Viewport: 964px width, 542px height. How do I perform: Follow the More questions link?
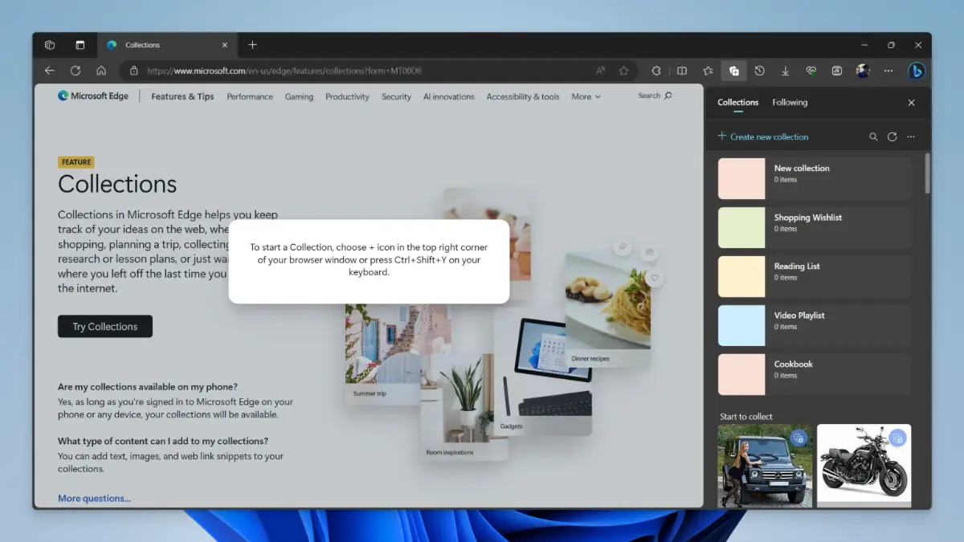[94, 499]
